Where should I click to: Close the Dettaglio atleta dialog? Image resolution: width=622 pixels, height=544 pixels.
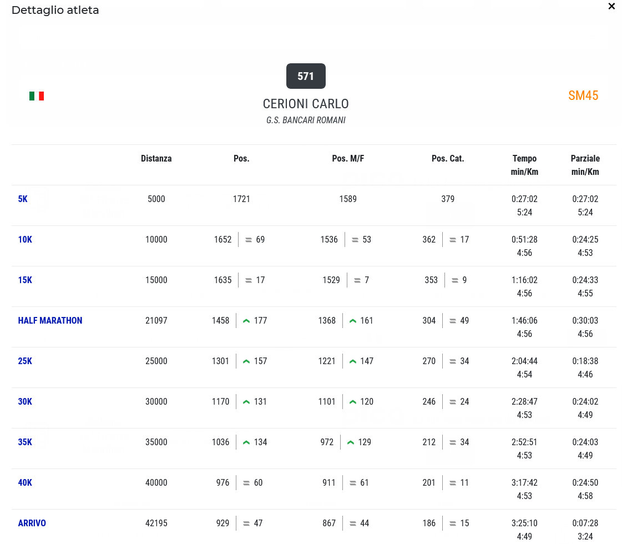[x=611, y=7]
